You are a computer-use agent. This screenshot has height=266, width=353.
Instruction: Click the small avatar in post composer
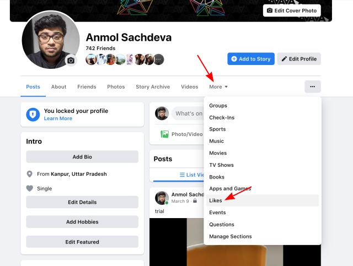(162, 113)
